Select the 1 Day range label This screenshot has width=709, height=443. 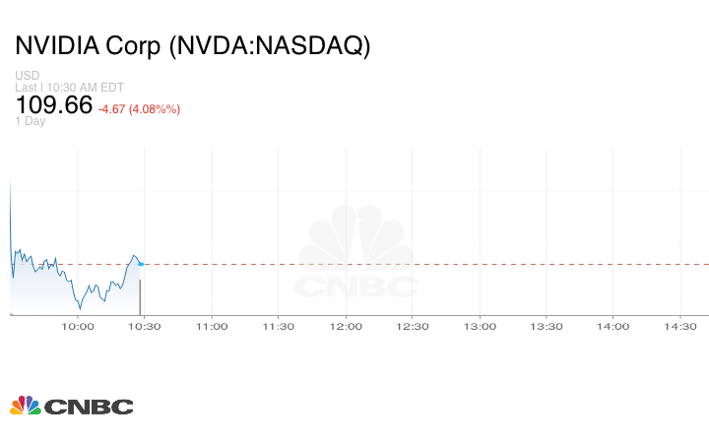click(x=31, y=122)
